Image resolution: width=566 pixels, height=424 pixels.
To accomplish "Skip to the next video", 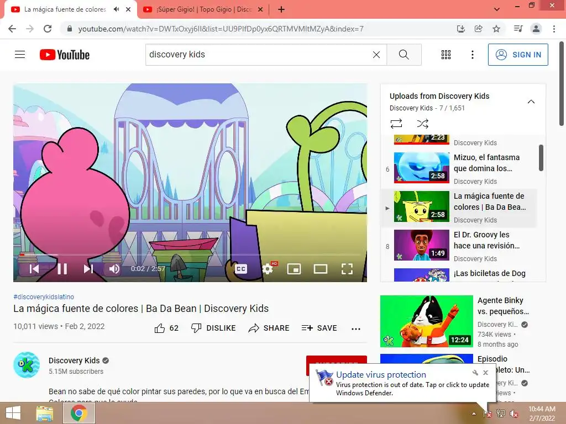I will (88, 269).
